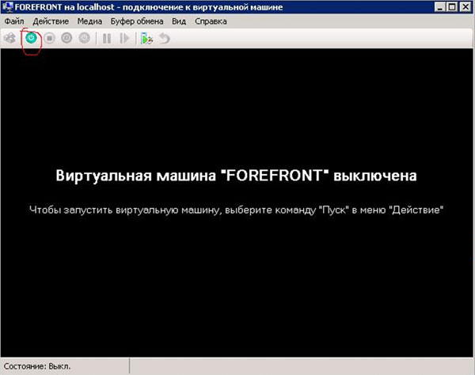
Task: Click the Save state toolbar icon
Action: tap(84, 38)
